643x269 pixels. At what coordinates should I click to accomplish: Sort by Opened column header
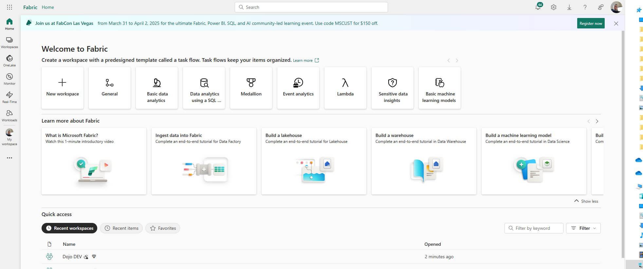tap(432, 244)
